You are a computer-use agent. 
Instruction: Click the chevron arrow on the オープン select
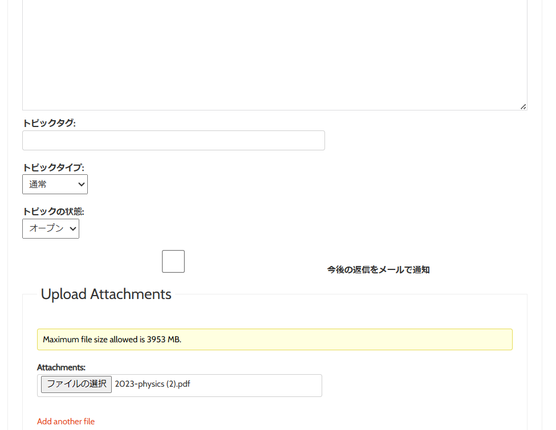click(x=72, y=228)
